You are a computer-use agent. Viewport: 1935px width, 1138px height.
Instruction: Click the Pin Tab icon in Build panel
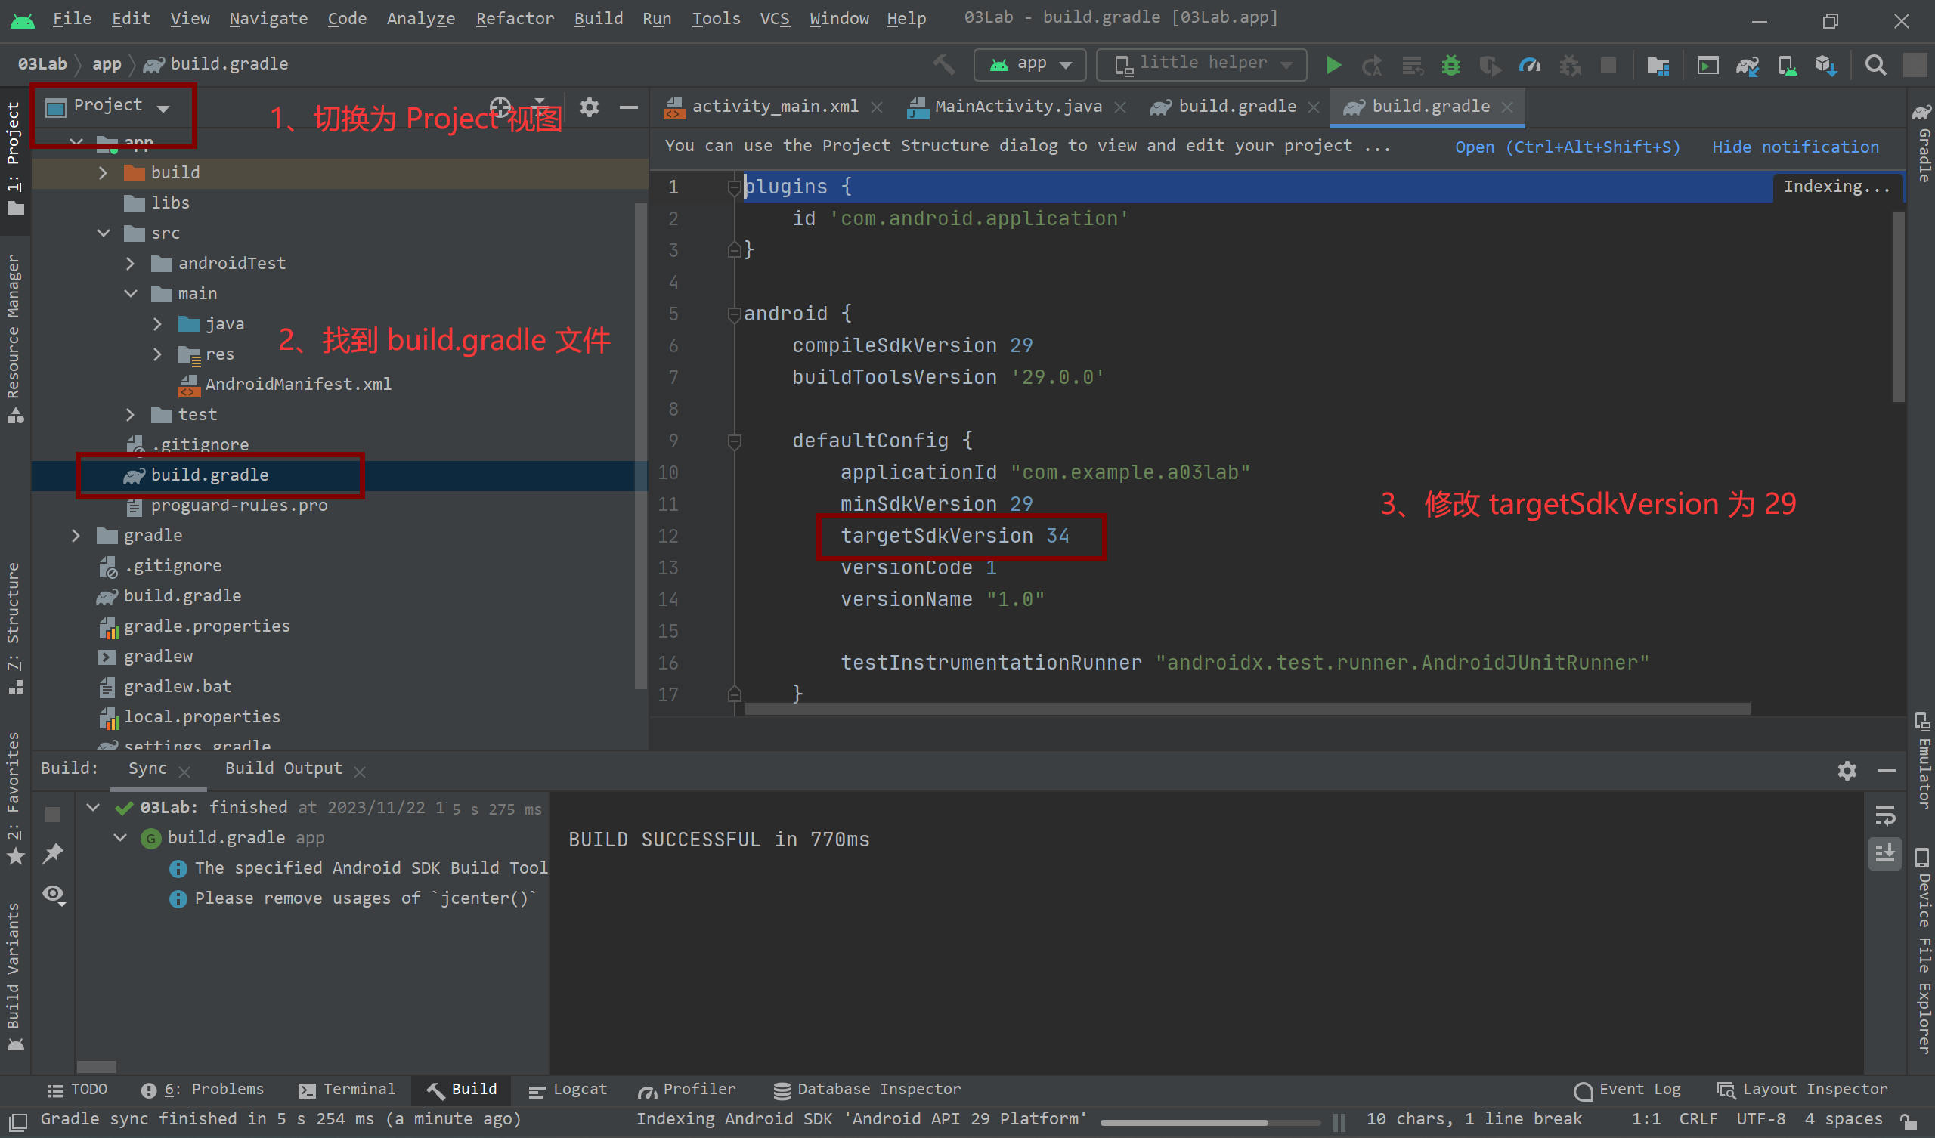tap(53, 853)
